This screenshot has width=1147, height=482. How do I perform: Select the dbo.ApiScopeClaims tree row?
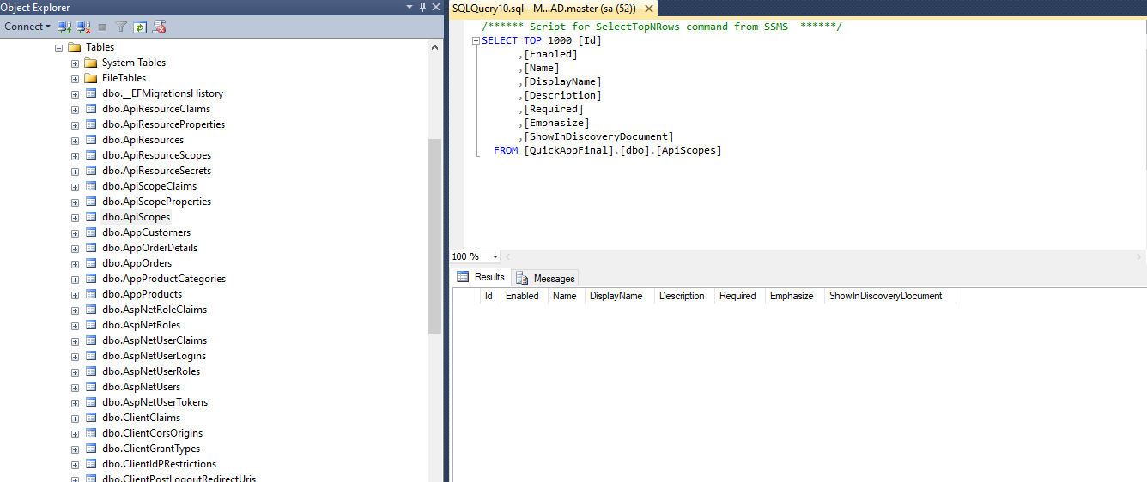[149, 186]
